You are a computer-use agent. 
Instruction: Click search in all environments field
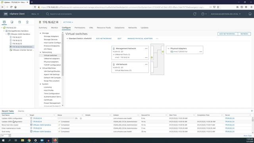point(61,14)
